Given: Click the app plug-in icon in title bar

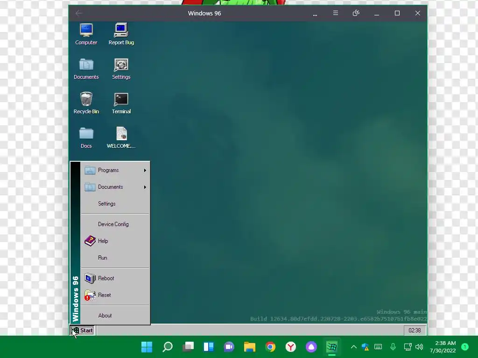Looking at the screenshot, I should 356,13.
